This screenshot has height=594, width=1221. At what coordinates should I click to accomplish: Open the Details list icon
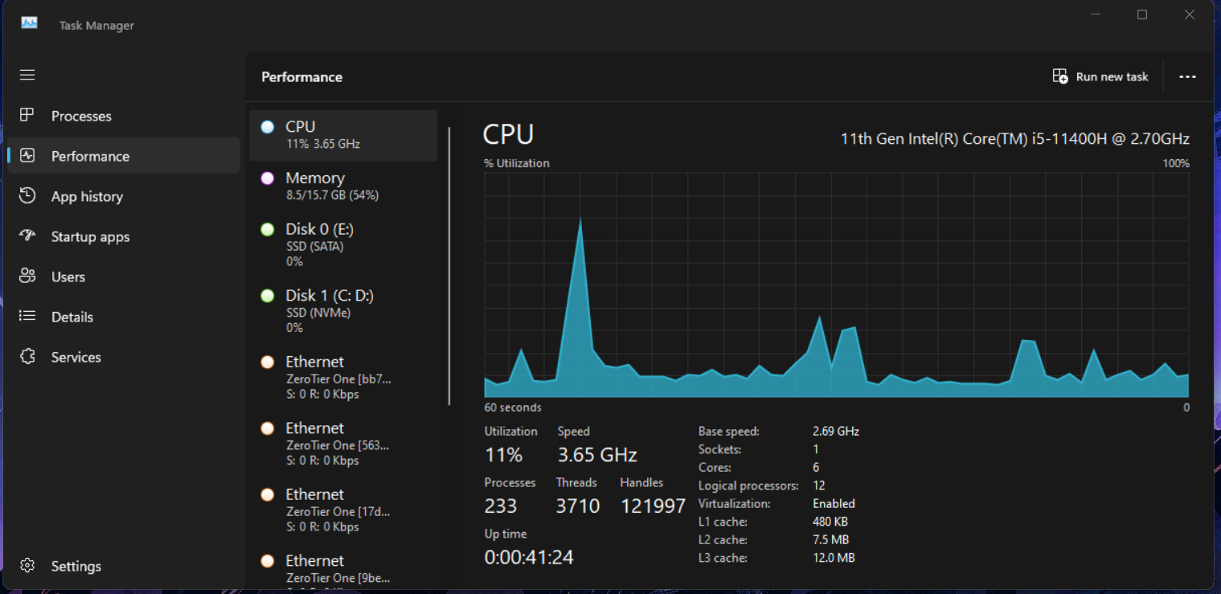pos(27,316)
